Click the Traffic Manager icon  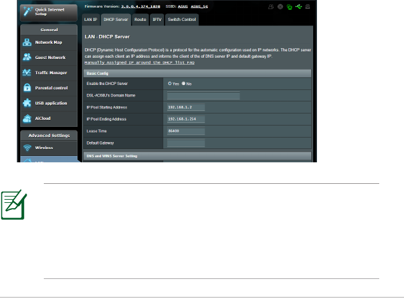click(x=27, y=72)
